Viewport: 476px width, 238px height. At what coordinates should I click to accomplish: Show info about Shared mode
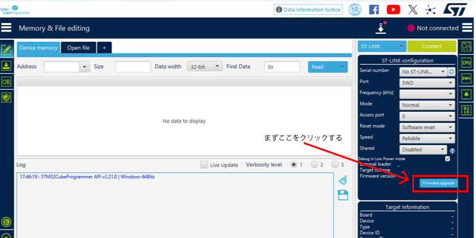coord(452,151)
